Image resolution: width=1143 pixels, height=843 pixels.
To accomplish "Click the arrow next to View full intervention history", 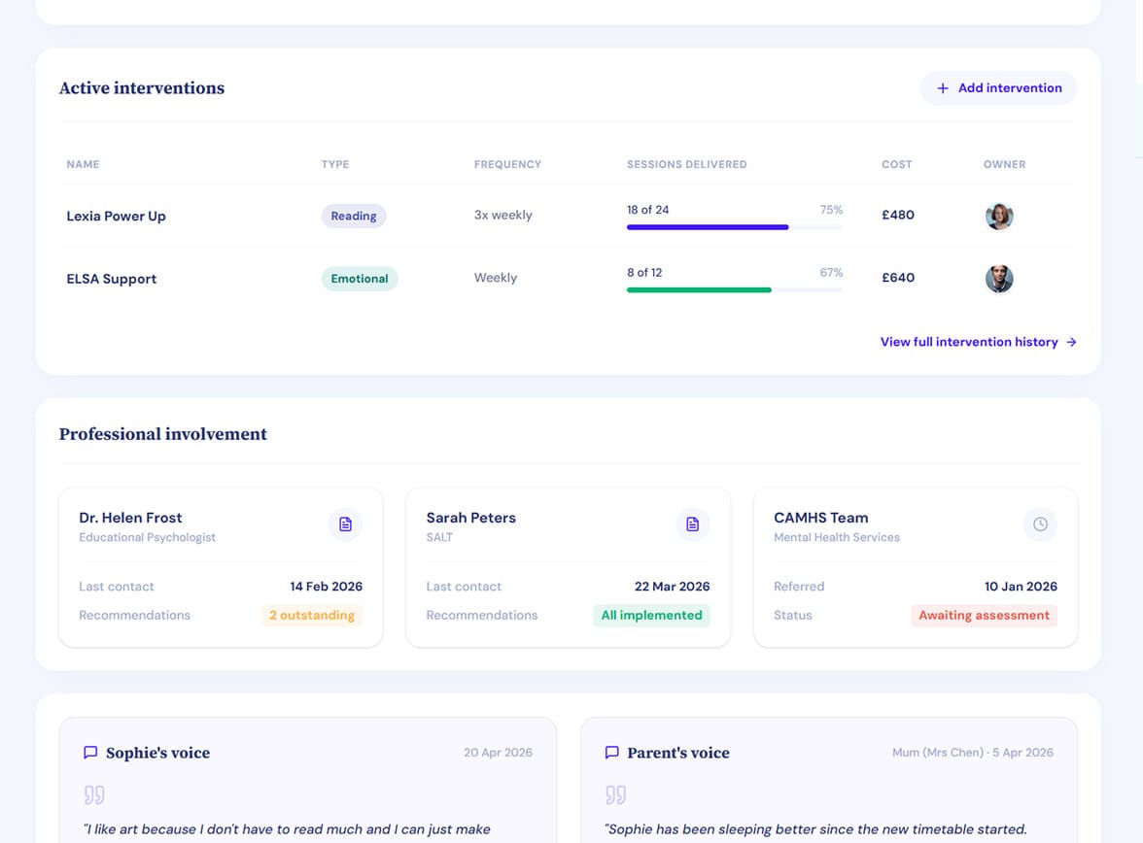I will [x=1071, y=342].
